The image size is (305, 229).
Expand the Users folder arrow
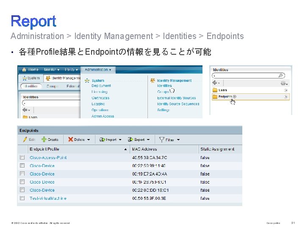click(286, 90)
